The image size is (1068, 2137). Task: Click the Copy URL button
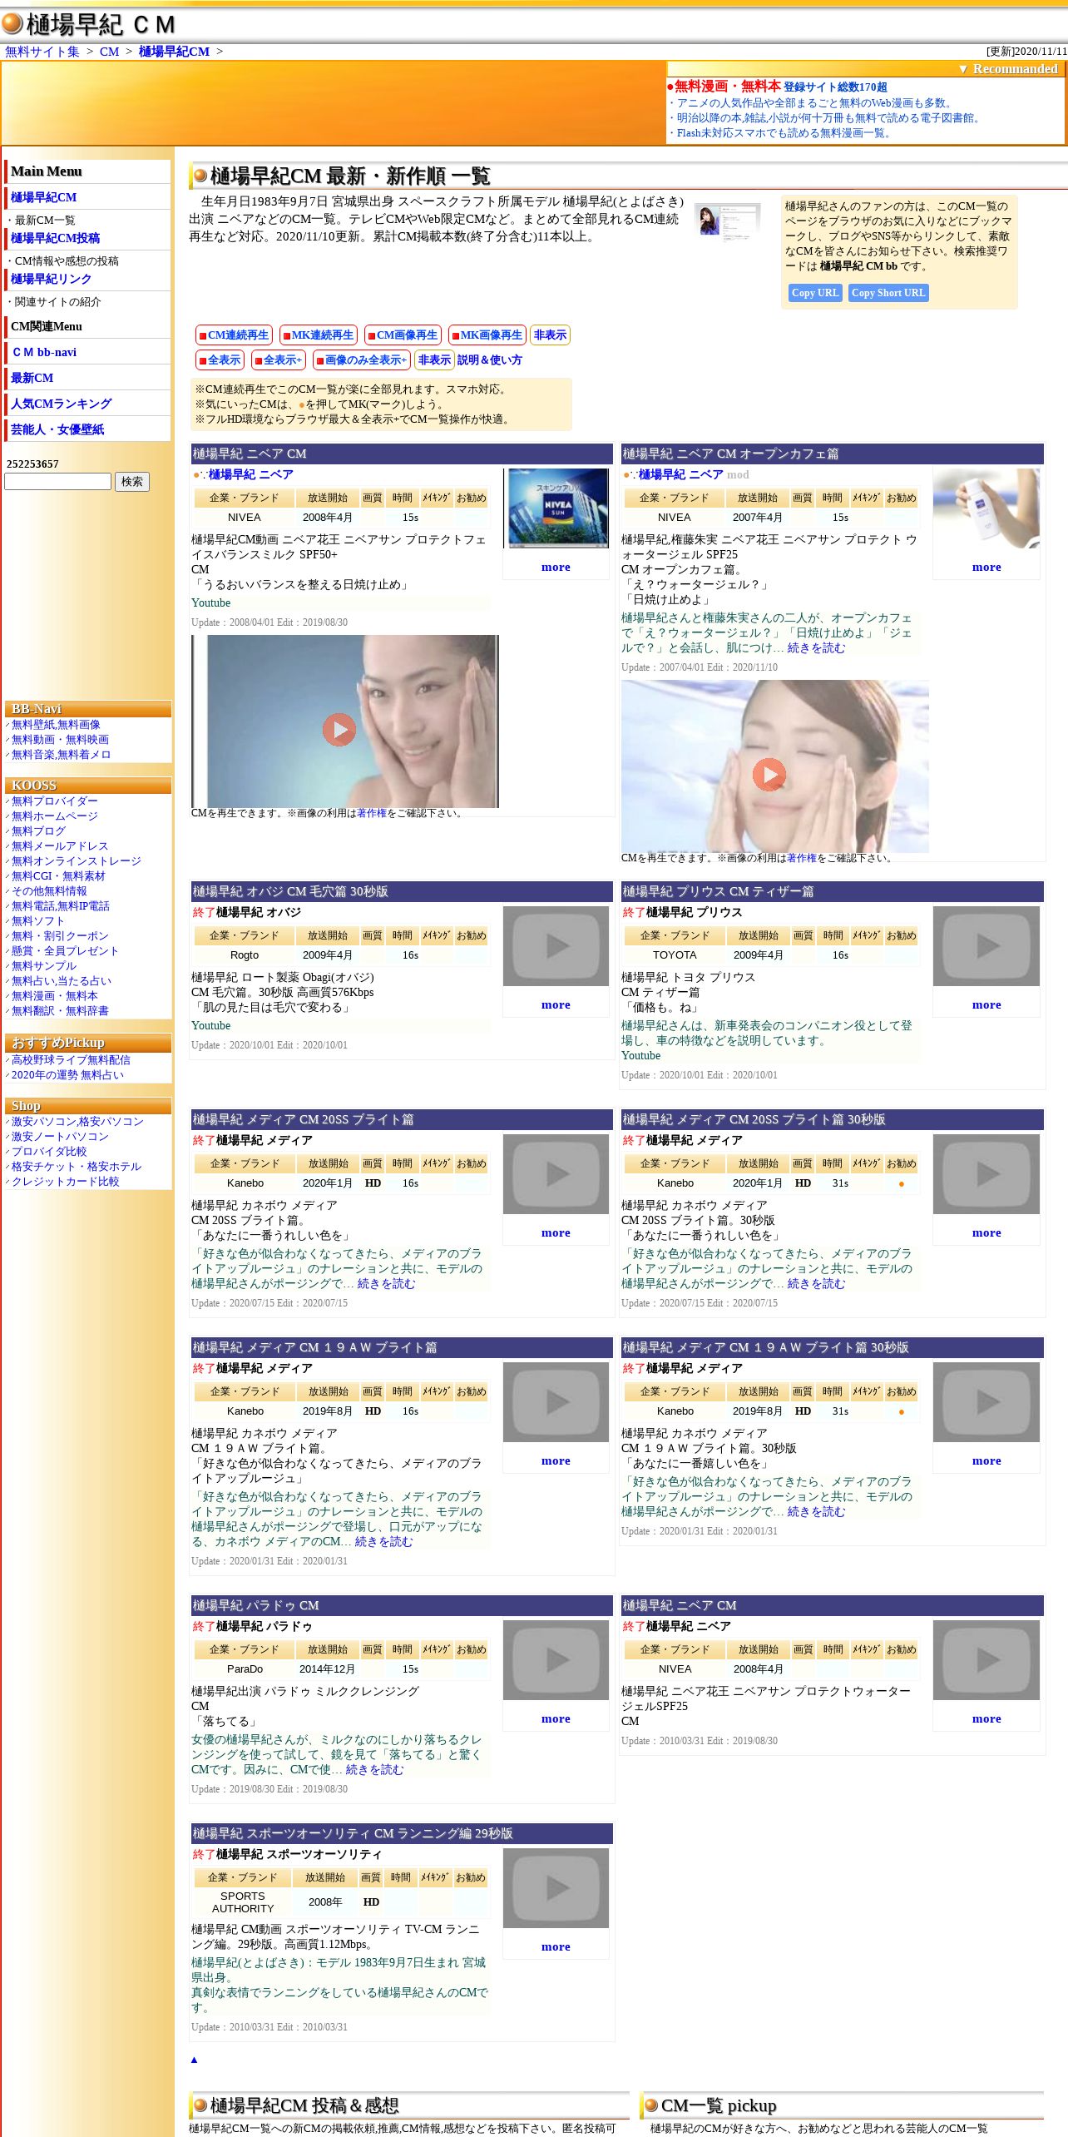(x=815, y=293)
